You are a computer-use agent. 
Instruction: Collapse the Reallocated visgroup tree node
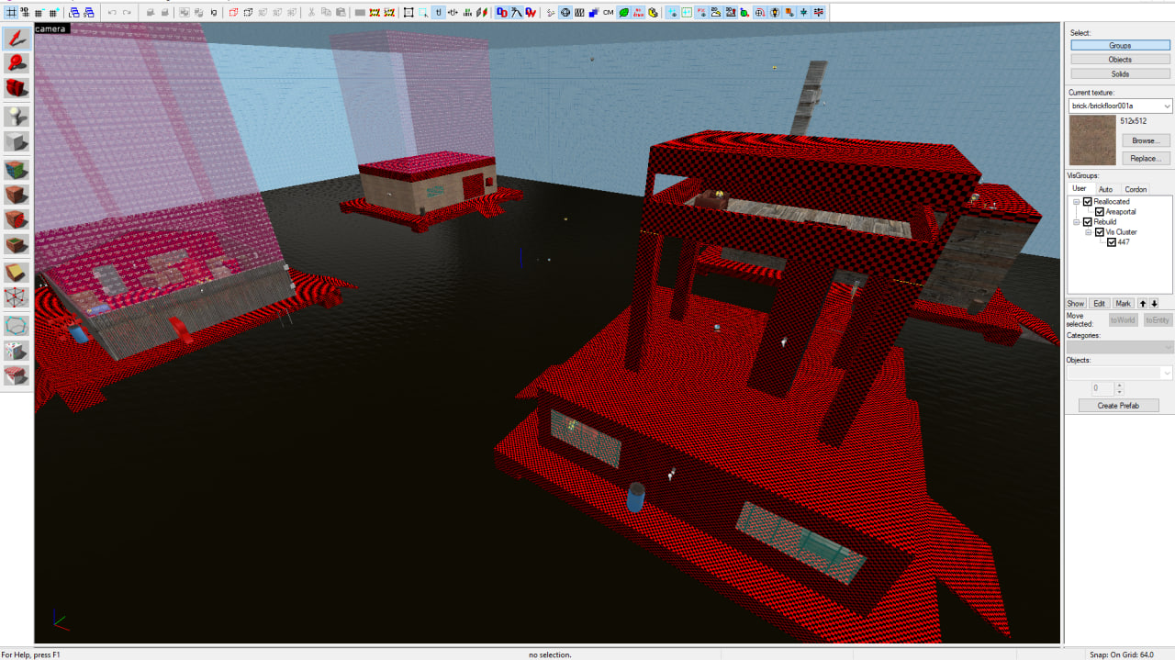(x=1077, y=202)
